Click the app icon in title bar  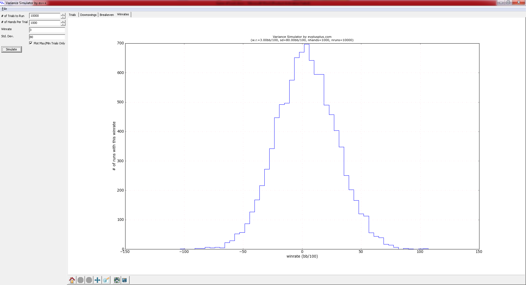click(x=2, y=3)
